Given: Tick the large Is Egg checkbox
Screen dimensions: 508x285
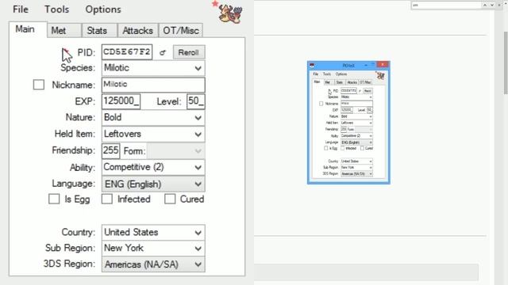Looking at the screenshot, I should click(x=54, y=199).
